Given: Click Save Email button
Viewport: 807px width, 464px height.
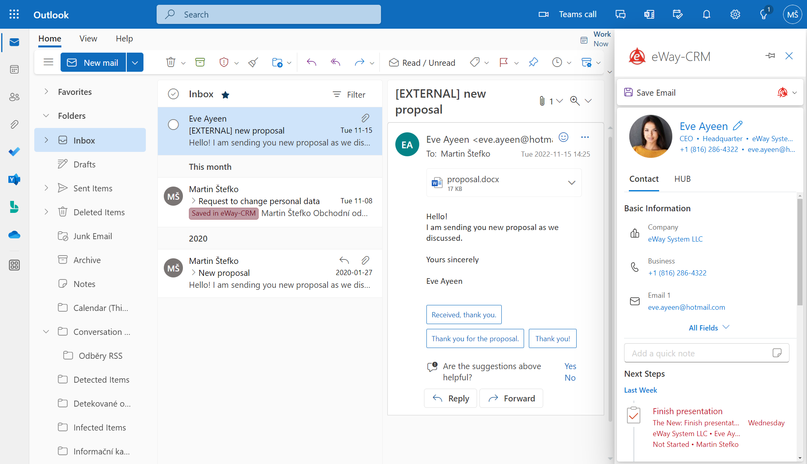Looking at the screenshot, I should coord(650,92).
